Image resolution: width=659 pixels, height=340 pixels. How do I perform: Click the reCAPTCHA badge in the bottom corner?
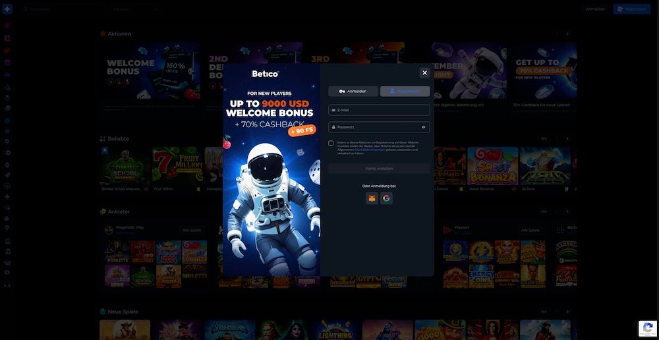647,328
